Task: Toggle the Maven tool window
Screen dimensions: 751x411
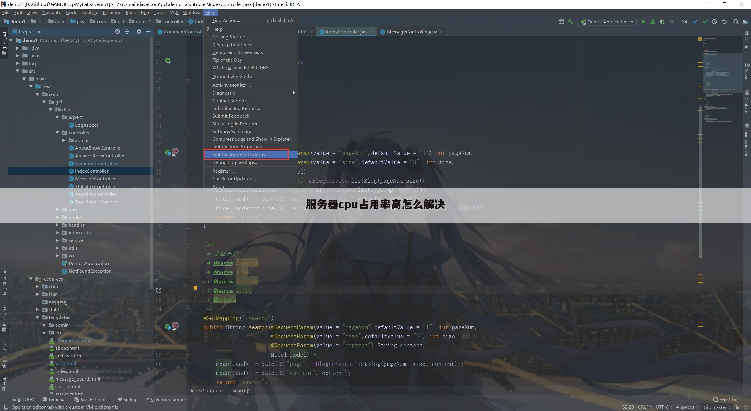Action: tap(747, 72)
